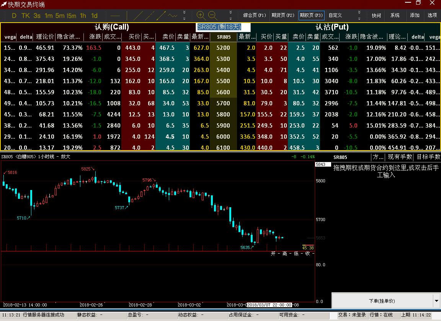Expand page tabs toolbar overflow chevron
Viewport: 441px width, 321px height.
(359, 15)
